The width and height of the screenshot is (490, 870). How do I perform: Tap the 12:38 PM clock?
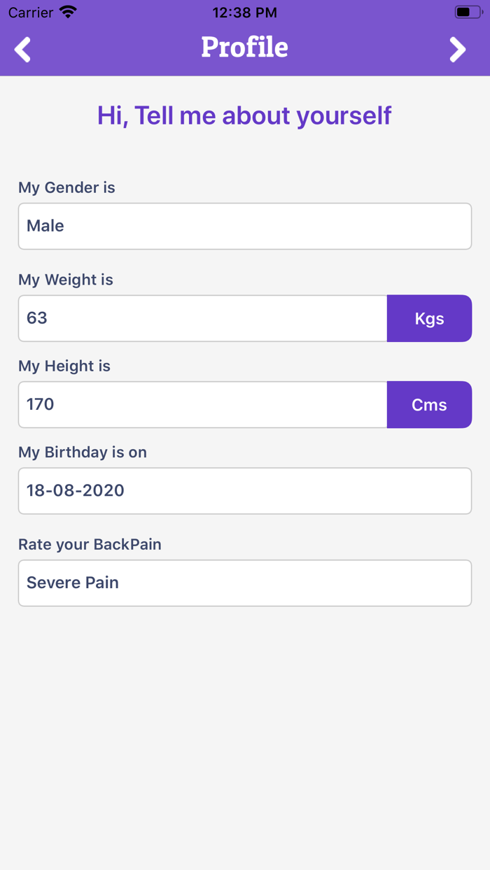pos(244,13)
